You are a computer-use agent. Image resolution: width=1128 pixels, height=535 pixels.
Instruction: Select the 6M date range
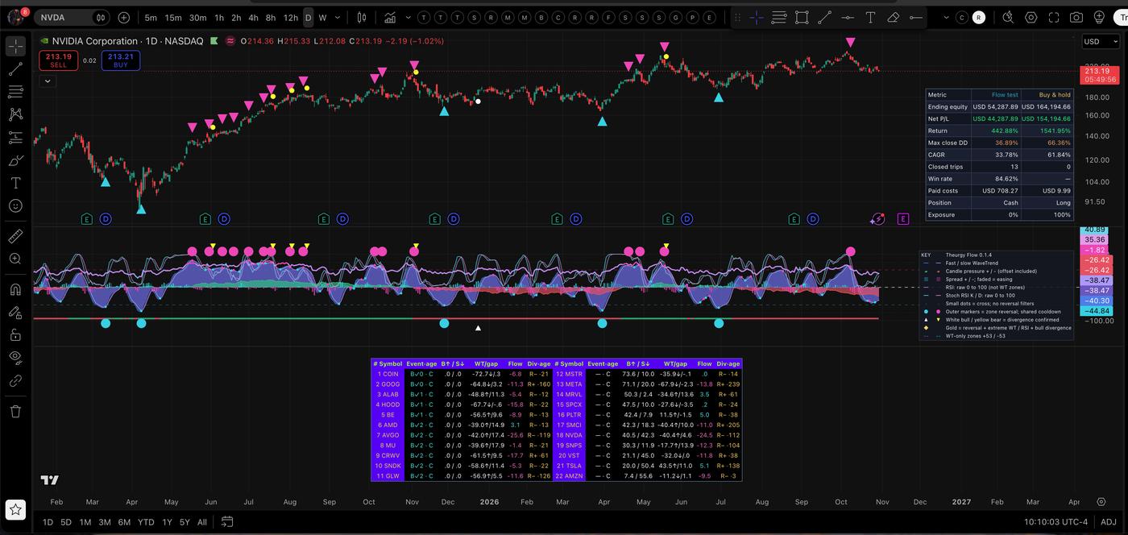coord(124,522)
